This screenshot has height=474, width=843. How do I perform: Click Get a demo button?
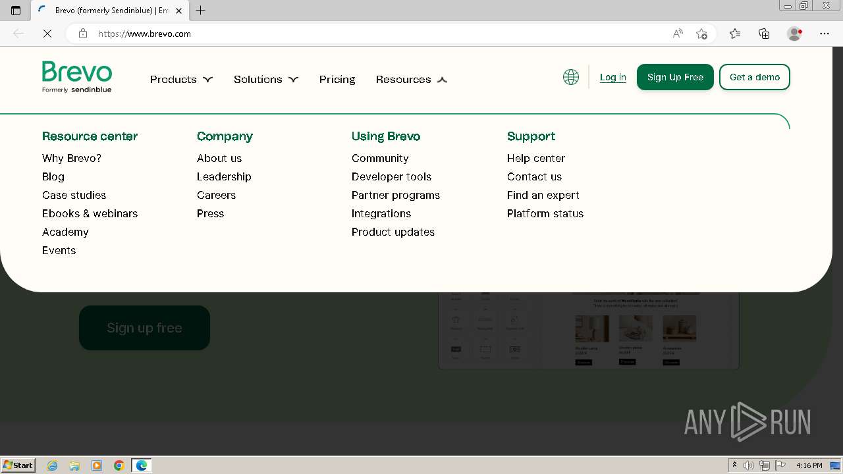coord(755,77)
